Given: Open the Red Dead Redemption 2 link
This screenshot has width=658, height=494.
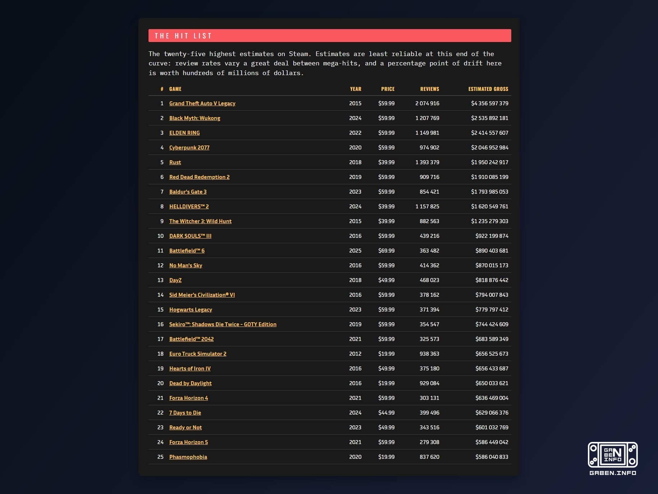Looking at the screenshot, I should (x=199, y=177).
